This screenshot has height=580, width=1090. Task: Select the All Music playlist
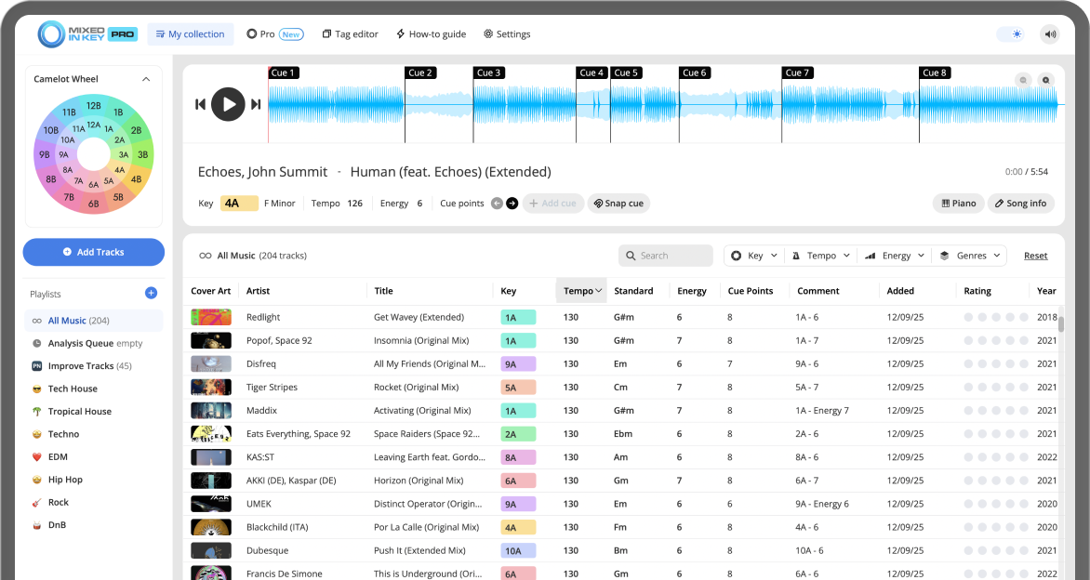click(94, 321)
